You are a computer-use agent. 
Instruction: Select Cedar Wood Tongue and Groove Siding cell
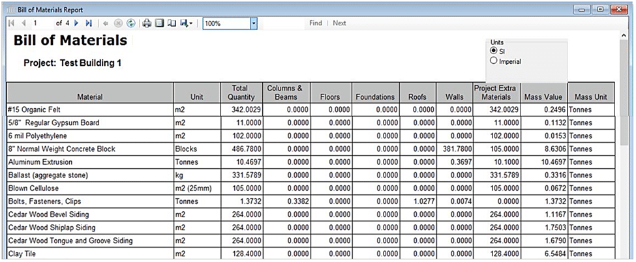click(90, 240)
